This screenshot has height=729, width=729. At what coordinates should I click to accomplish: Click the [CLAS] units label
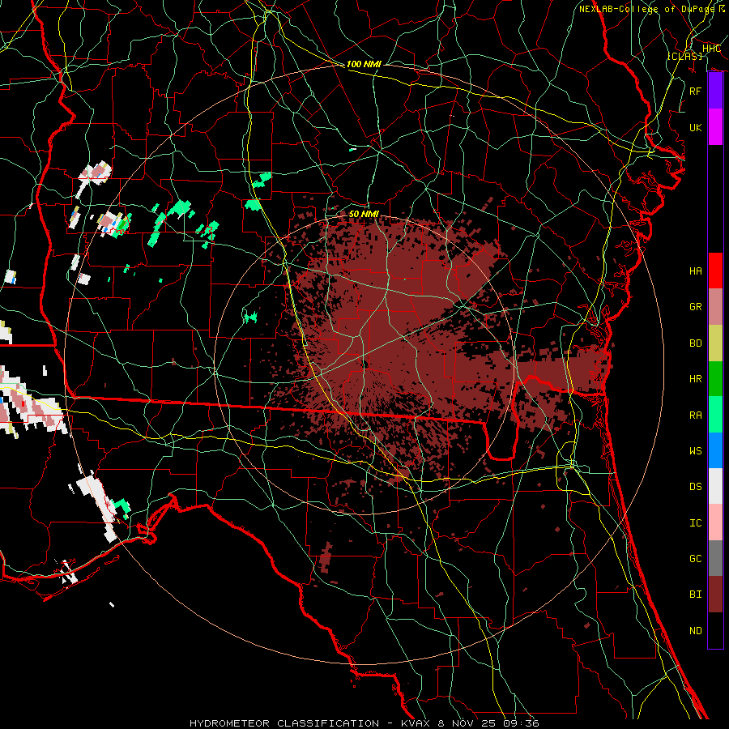(684, 56)
